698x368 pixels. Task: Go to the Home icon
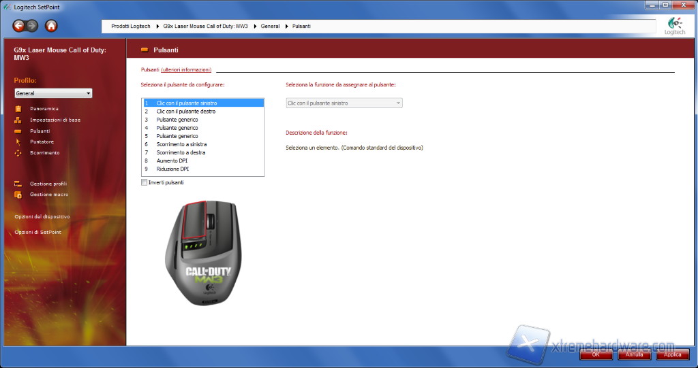(x=51, y=26)
